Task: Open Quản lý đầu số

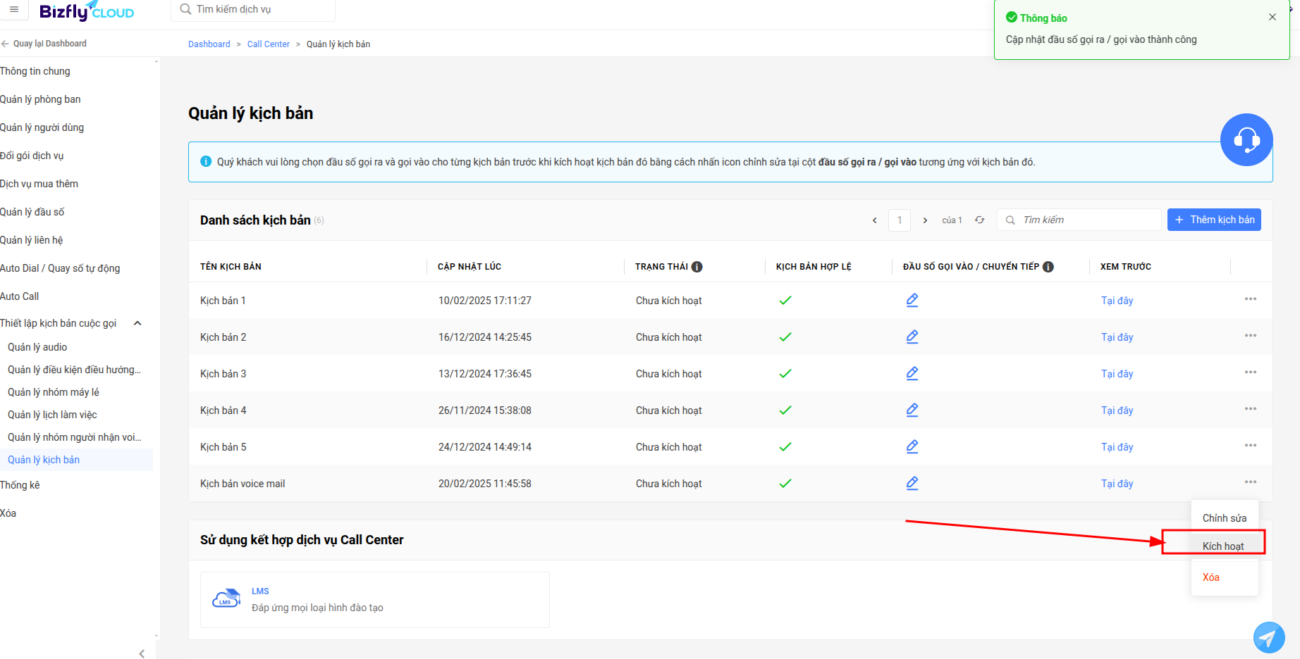Action: click(x=32, y=212)
